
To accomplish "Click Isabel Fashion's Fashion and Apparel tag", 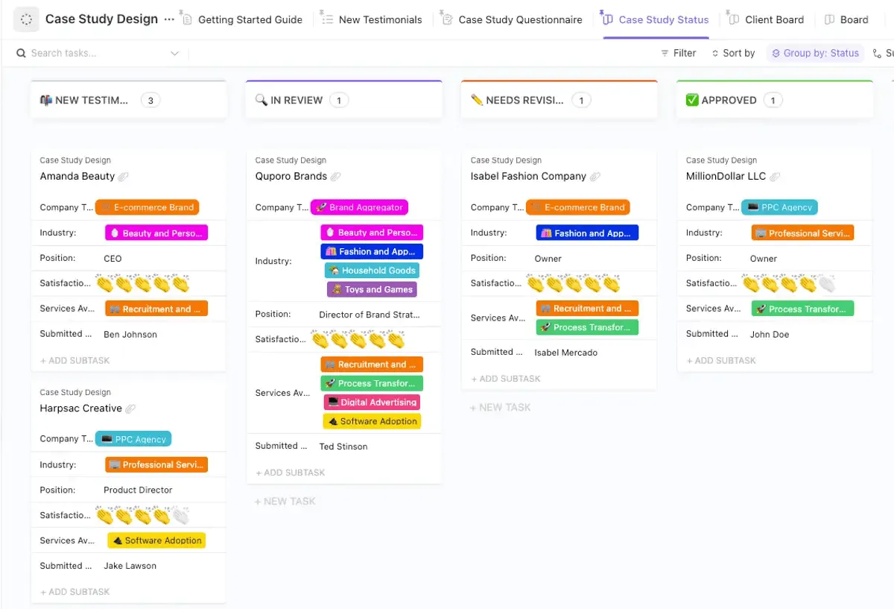I will tap(587, 233).
